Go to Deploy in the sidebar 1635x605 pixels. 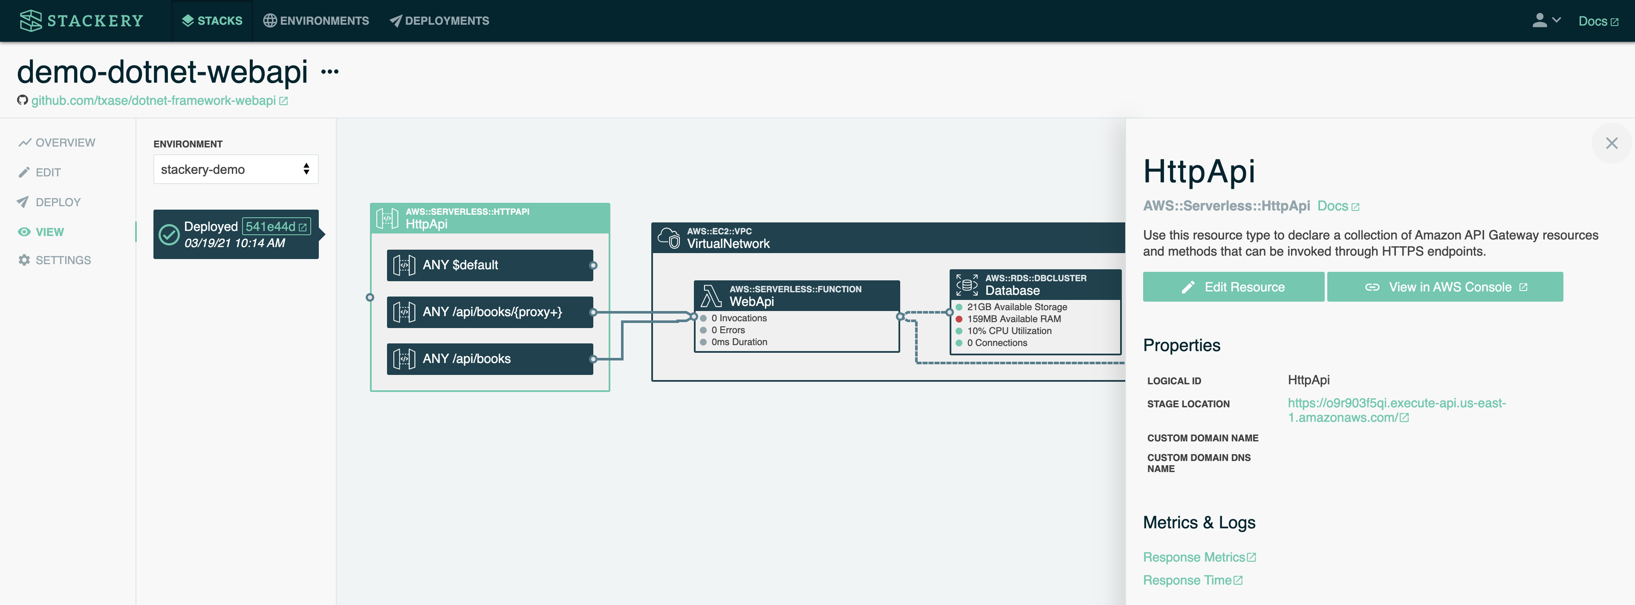tap(49, 202)
